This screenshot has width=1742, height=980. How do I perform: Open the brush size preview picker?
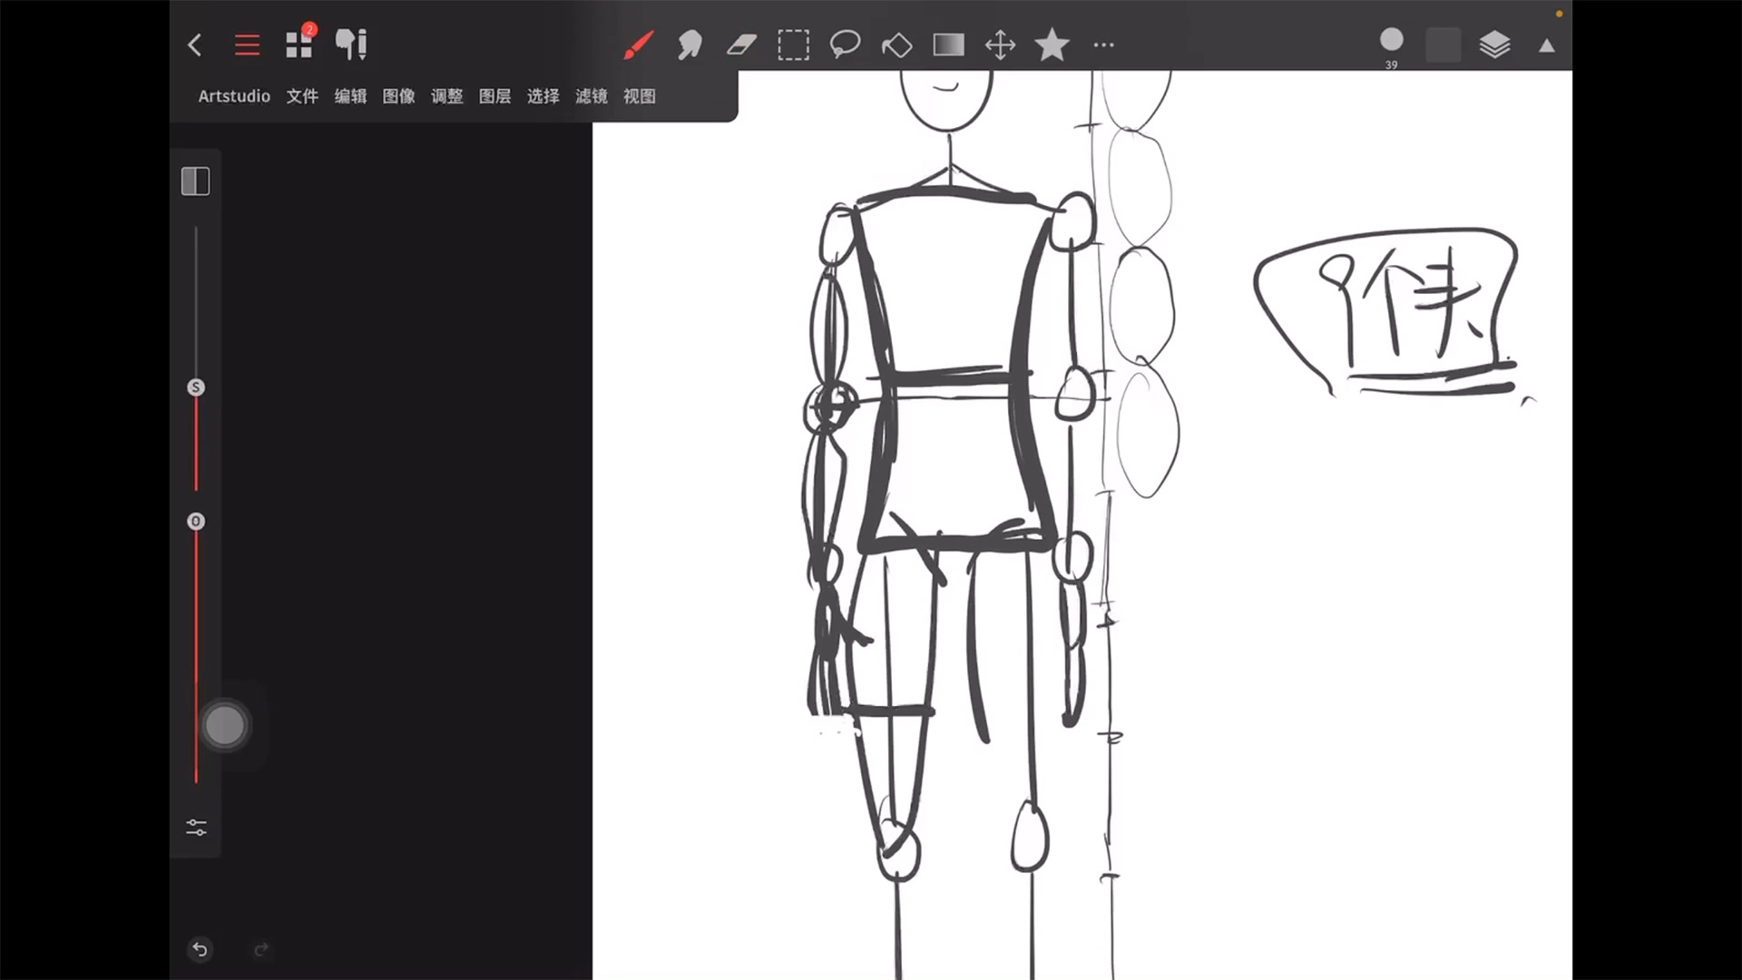click(1391, 41)
